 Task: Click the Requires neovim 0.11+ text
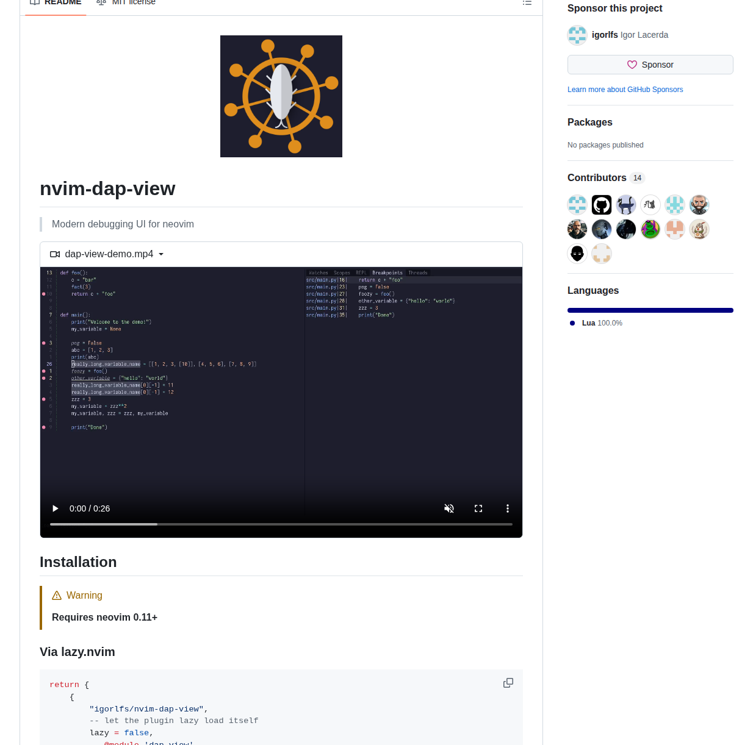click(104, 618)
